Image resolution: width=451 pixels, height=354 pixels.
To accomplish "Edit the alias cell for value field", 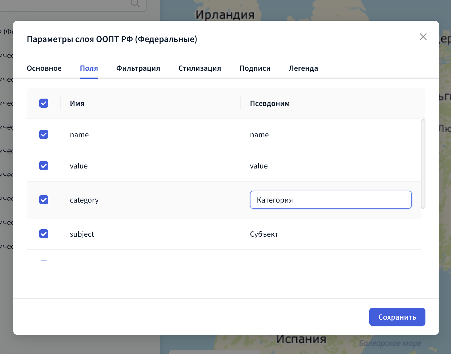I will tap(259, 166).
